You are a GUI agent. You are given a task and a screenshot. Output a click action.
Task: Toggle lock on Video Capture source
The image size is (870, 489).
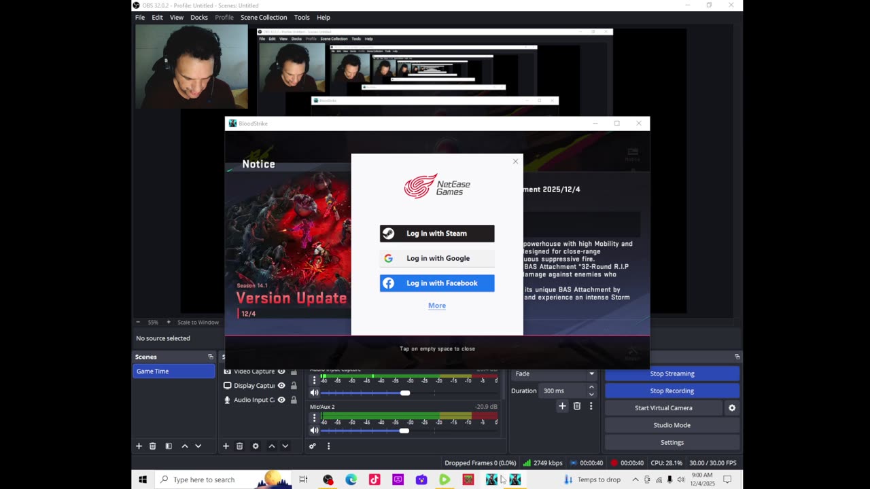(x=294, y=372)
